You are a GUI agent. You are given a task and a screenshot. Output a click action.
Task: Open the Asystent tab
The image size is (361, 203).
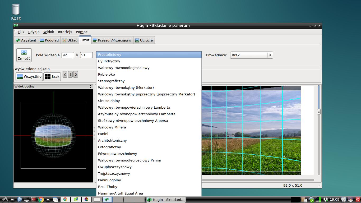(x=26, y=40)
